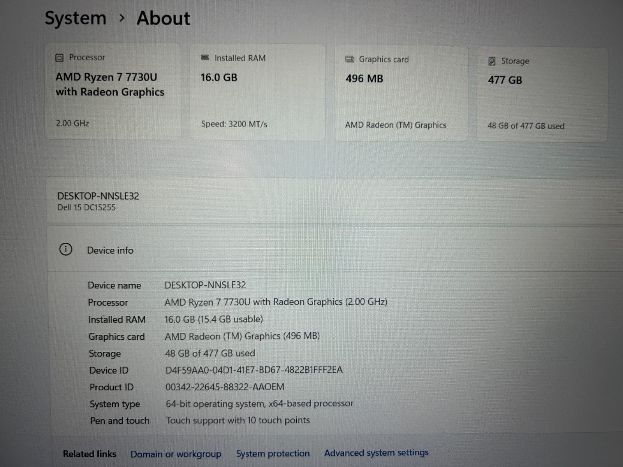623x467 pixels.
Task: Select the Graphics card summary card
Action: coord(401,93)
